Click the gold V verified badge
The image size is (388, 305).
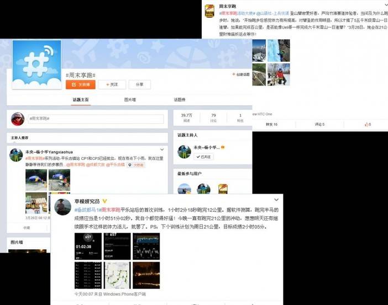pyautogui.click(x=104, y=201)
